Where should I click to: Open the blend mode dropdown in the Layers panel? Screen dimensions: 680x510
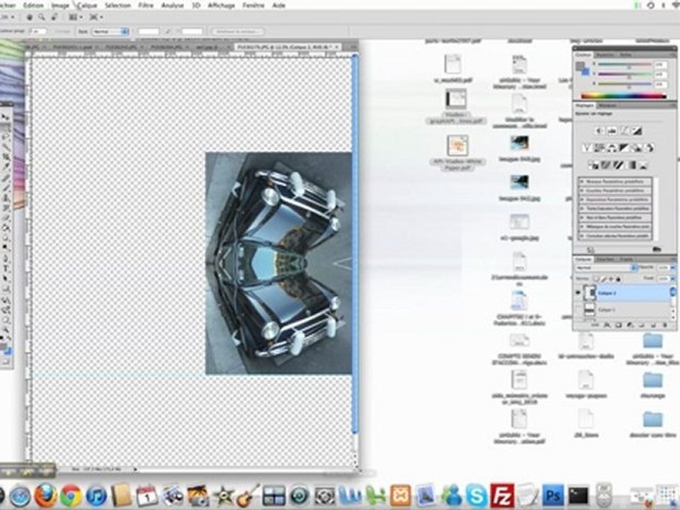[x=606, y=268]
